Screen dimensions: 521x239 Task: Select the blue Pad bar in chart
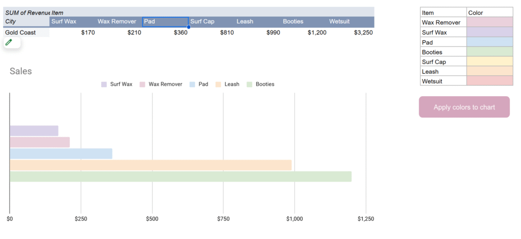(61, 154)
